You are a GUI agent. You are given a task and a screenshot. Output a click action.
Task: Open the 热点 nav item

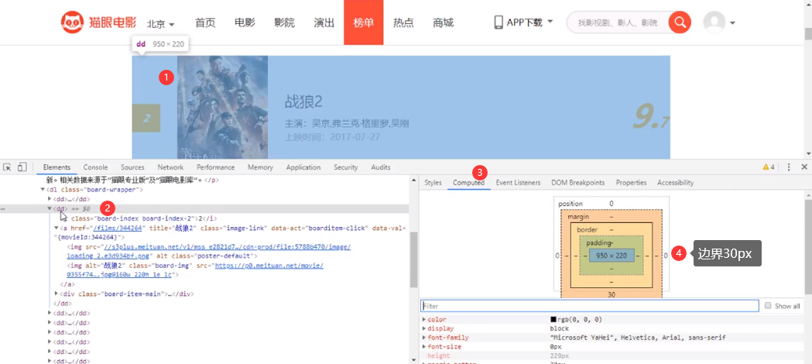(403, 22)
